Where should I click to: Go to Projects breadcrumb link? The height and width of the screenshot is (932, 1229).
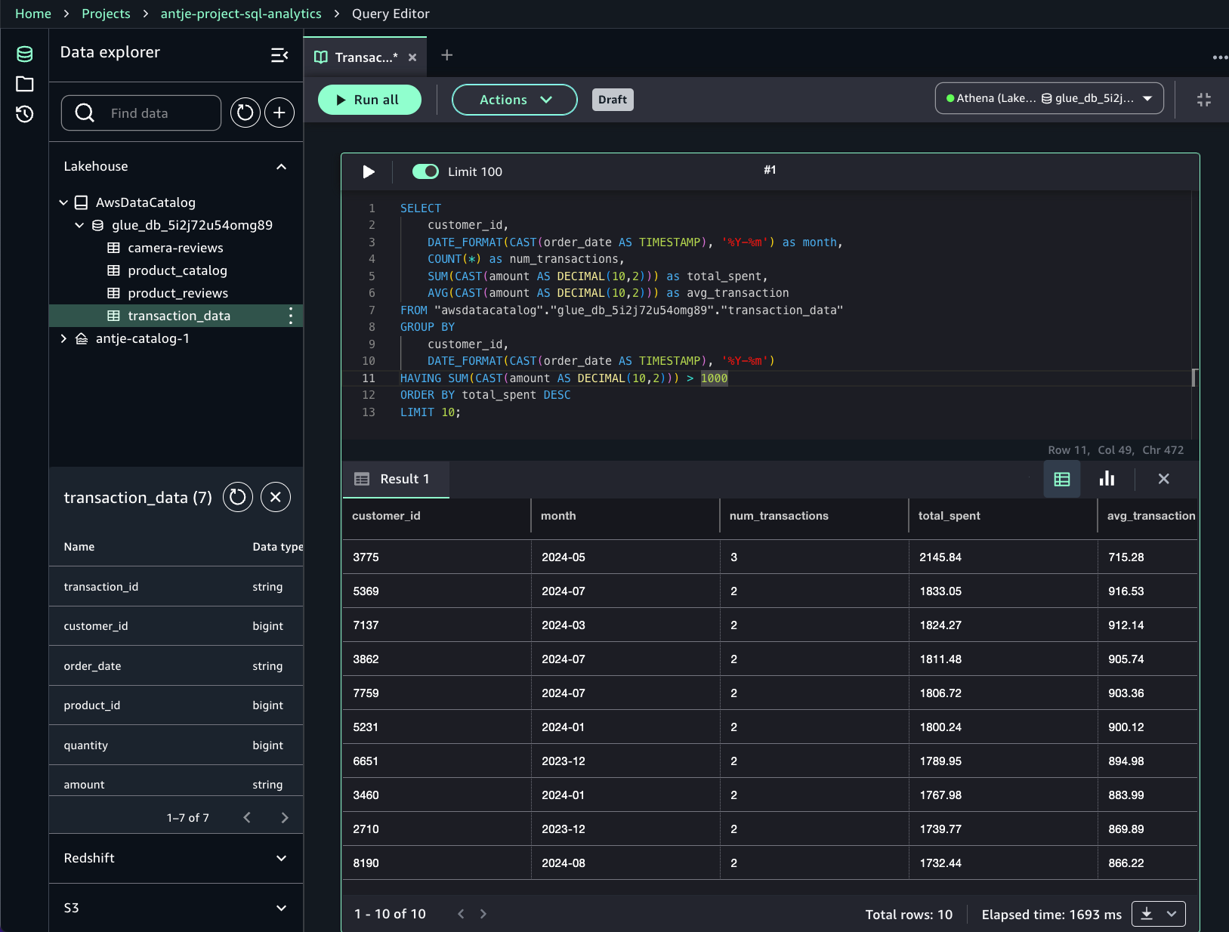point(106,14)
